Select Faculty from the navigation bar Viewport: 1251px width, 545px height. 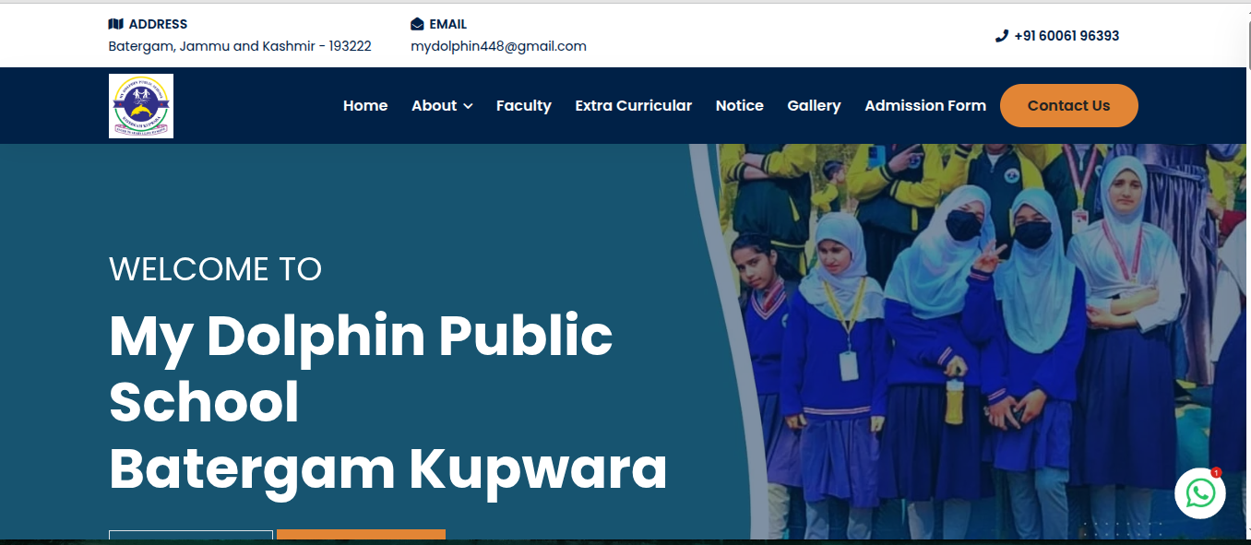click(x=524, y=105)
